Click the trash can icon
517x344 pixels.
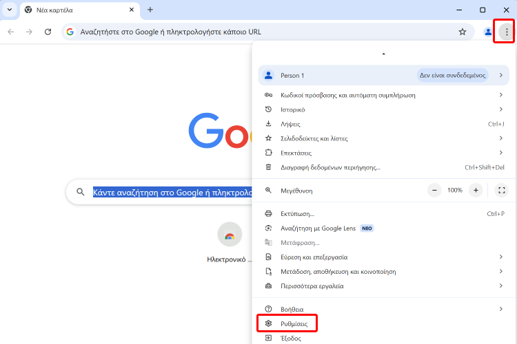coord(268,167)
